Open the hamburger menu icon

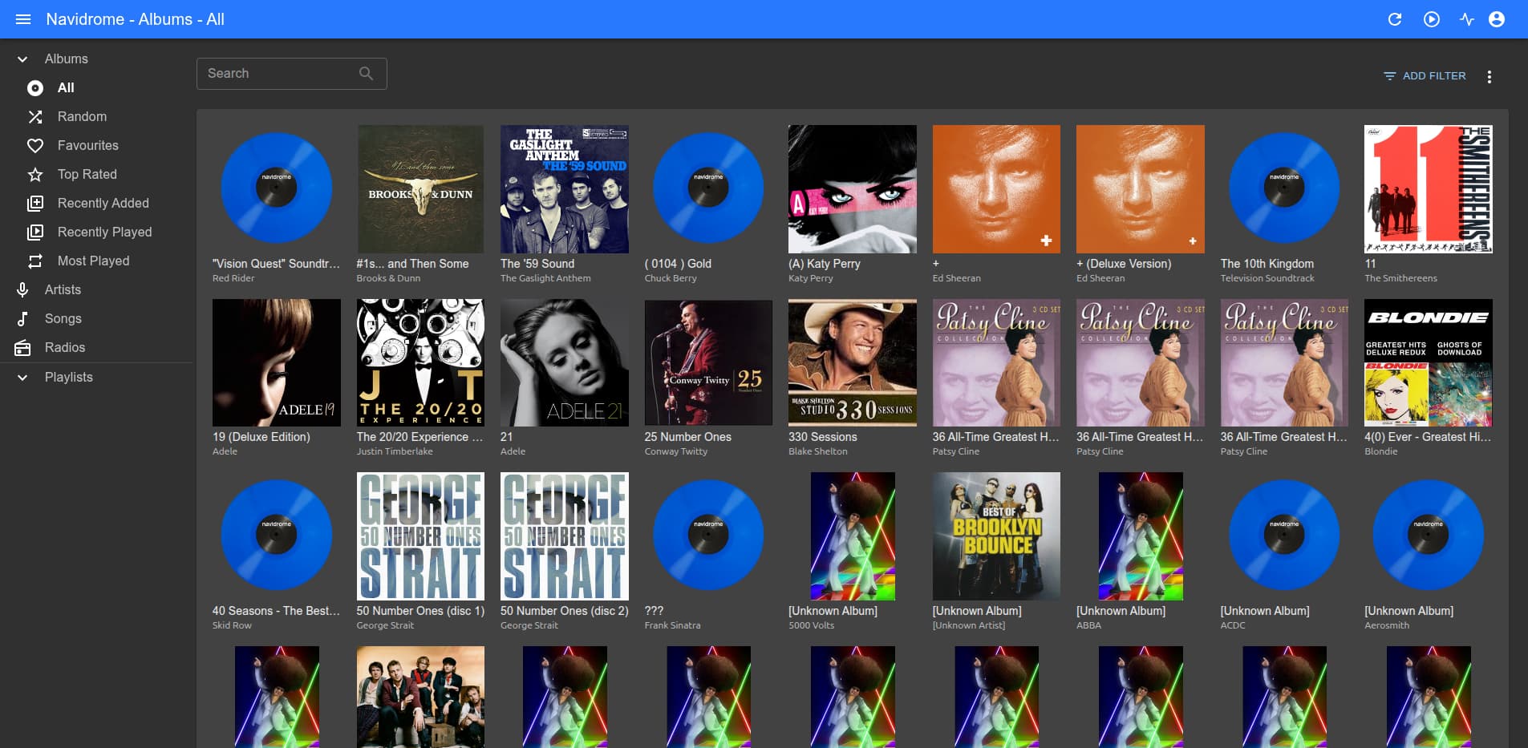coord(23,19)
